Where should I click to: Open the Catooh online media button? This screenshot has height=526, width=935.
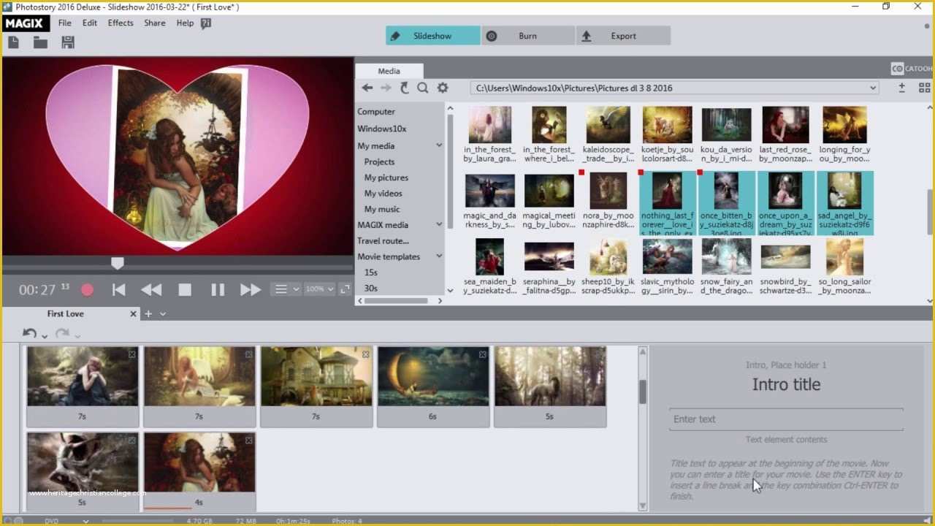click(911, 69)
